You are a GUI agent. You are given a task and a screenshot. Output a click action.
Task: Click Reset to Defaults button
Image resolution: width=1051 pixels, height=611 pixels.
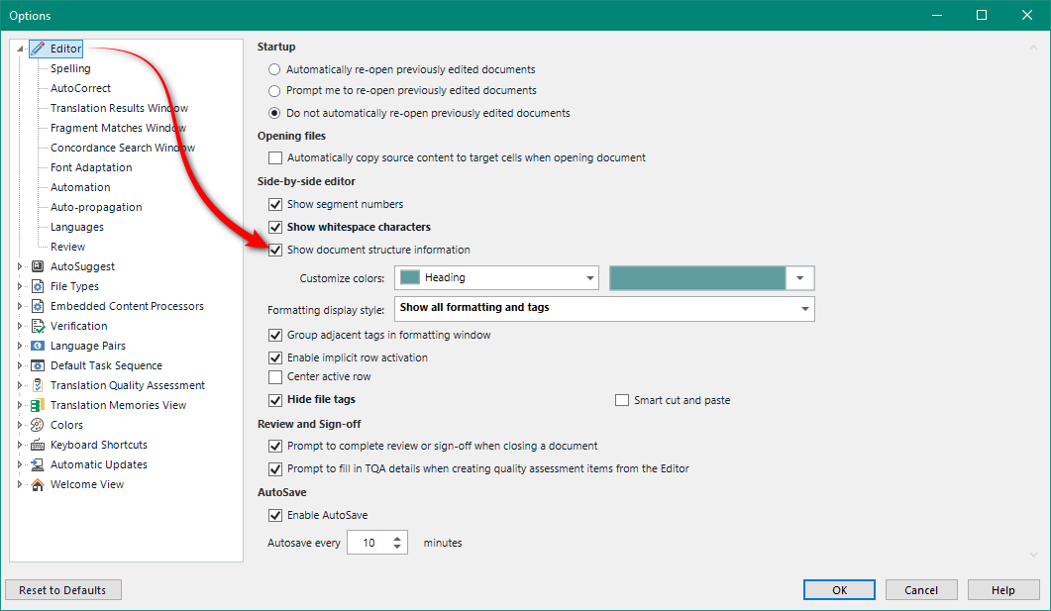click(x=63, y=590)
